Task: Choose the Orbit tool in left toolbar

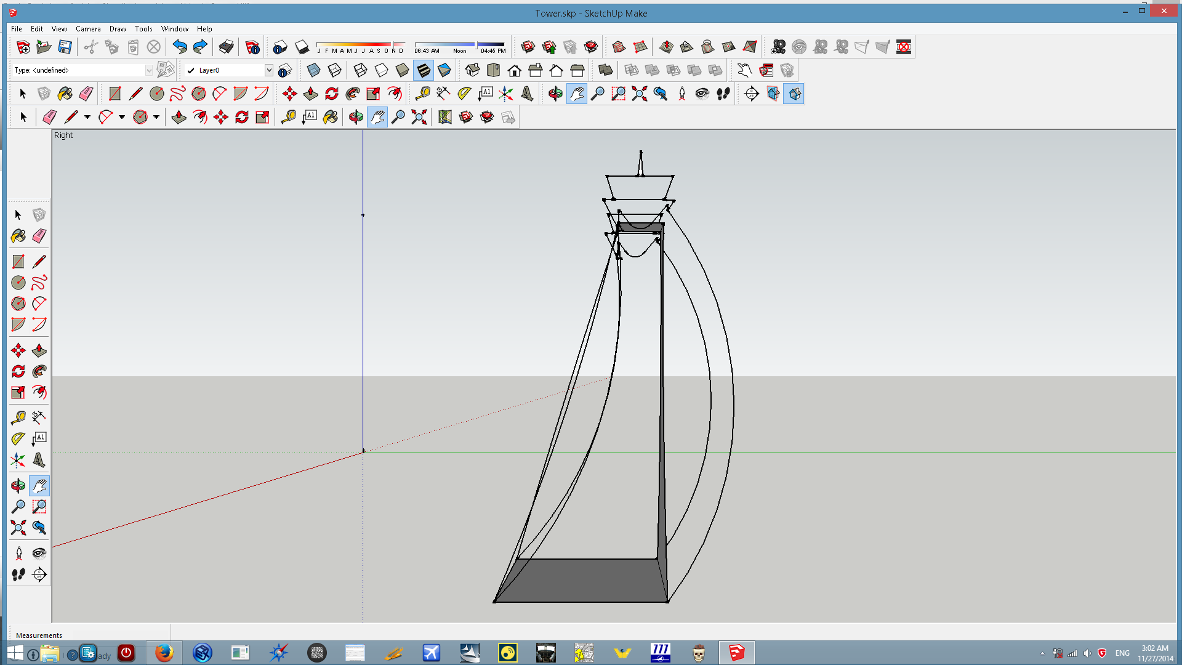Action: [x=18, y=486]
